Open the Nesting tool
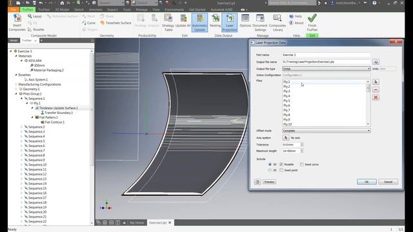 pos(215,21)
